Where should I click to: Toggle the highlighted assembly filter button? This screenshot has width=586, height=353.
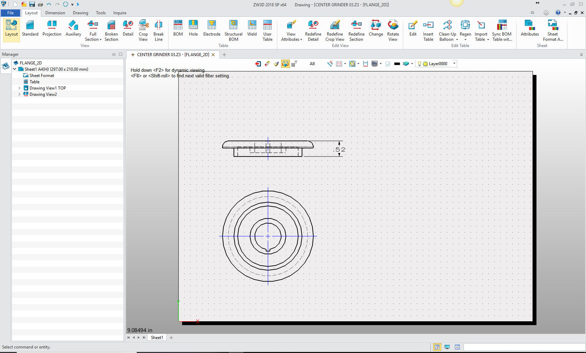285,64
